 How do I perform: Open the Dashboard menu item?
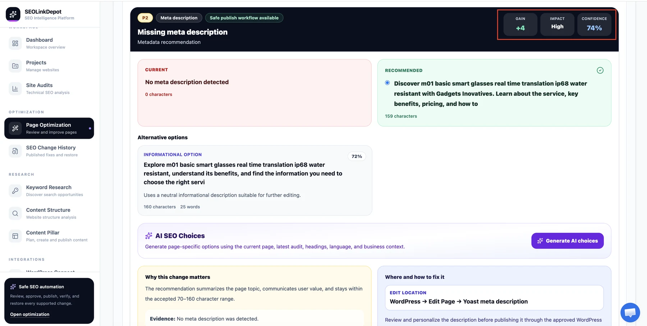[49, 43]
